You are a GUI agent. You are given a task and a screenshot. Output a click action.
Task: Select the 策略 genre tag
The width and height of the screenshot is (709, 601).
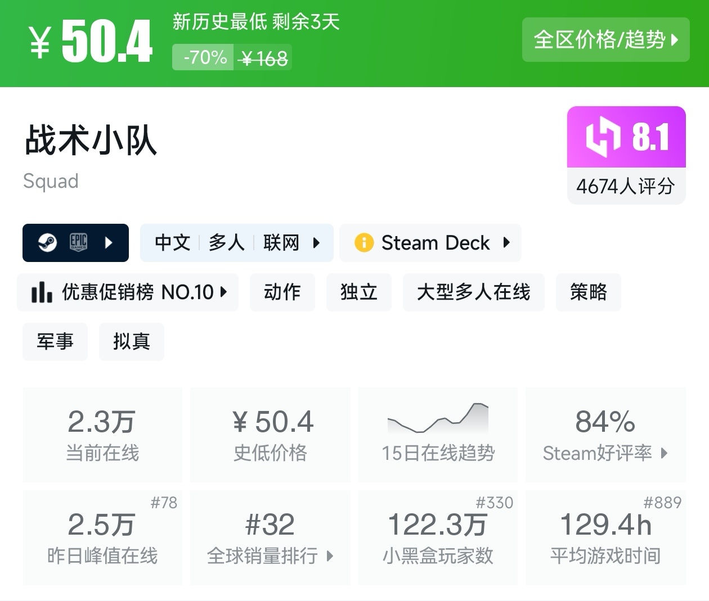(588, 292)
